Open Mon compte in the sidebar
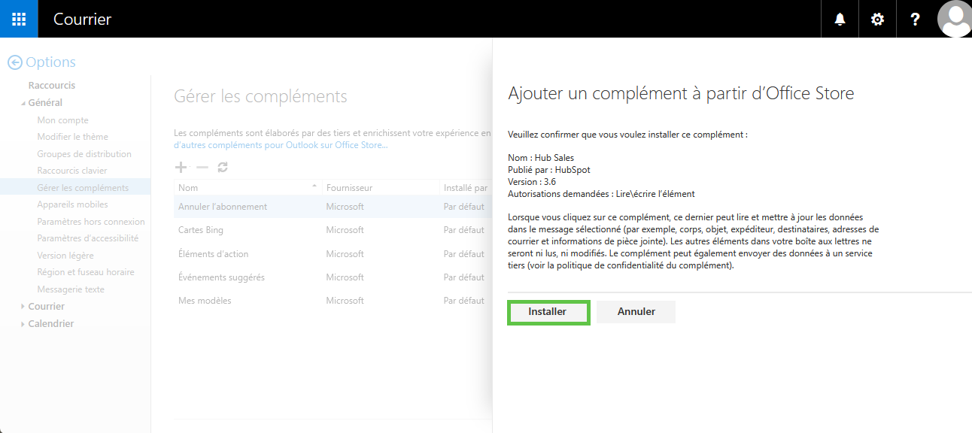The height and width of the screenshot is (433, 972). pos(62,120)
